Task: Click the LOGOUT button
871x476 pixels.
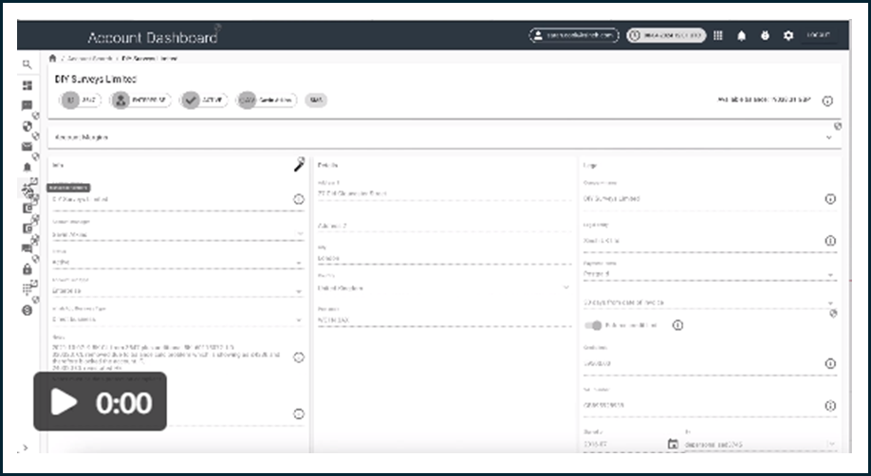Action: tap(818, 35)
